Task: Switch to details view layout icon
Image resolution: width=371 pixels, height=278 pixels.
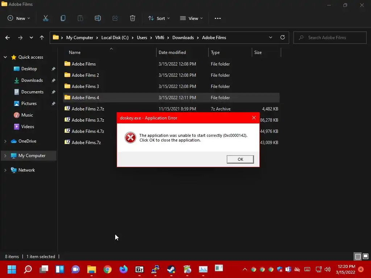Action: (358, 256)
